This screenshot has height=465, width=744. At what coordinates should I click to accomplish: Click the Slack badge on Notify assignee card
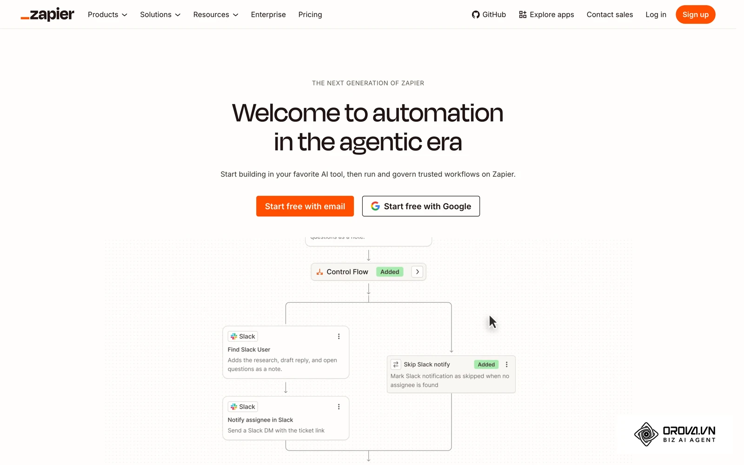click(243, 407)
